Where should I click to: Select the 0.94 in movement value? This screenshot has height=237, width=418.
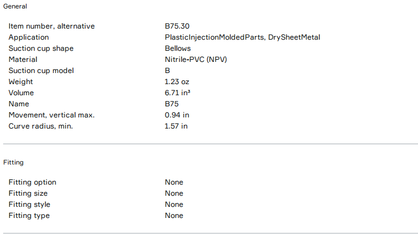(x=177, y=115)
